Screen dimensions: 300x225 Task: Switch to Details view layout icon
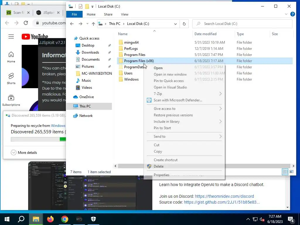click(285, 172)
